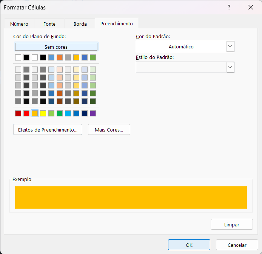Pick the green theme color in top row
262x254 pixels.
[x=93, y=57]
